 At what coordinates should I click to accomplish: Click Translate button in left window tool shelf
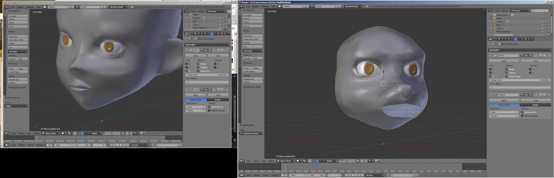(x=18, y=16)
